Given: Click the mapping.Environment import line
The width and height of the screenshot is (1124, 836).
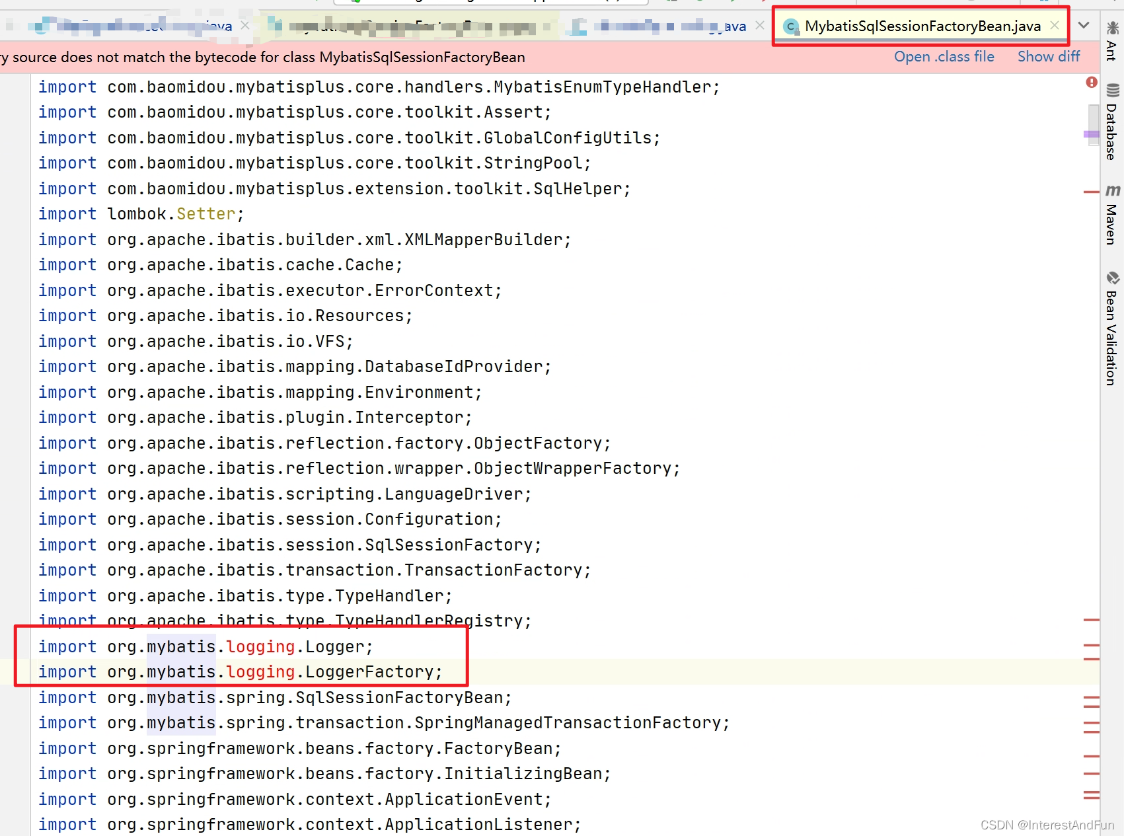Looking at the screenshot, I should point(260,393).
